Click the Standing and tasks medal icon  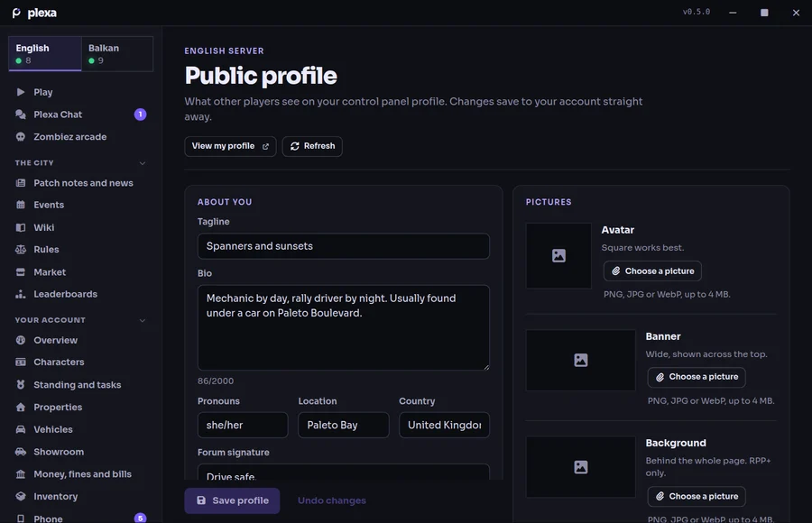(21, 385)
